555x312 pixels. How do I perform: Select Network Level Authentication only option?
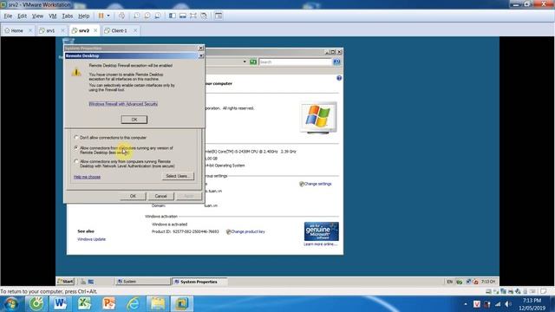[75, 161]
